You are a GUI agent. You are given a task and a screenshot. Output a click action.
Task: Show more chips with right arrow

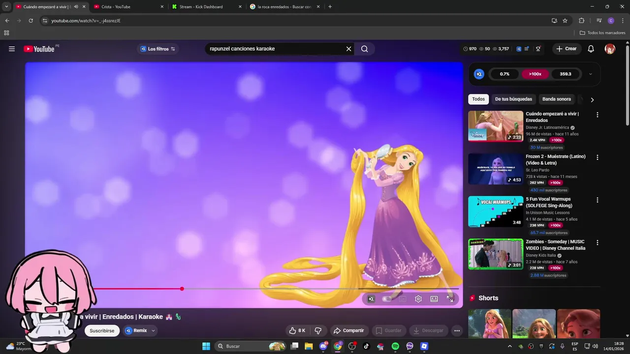pos(592,99)
